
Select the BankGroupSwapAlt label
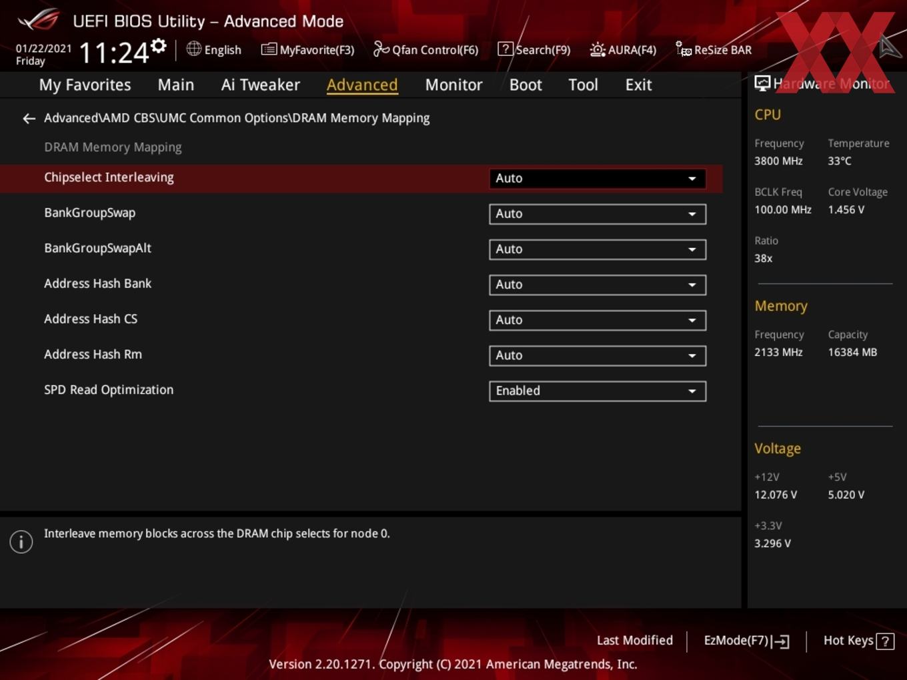[x=97, y=248]
